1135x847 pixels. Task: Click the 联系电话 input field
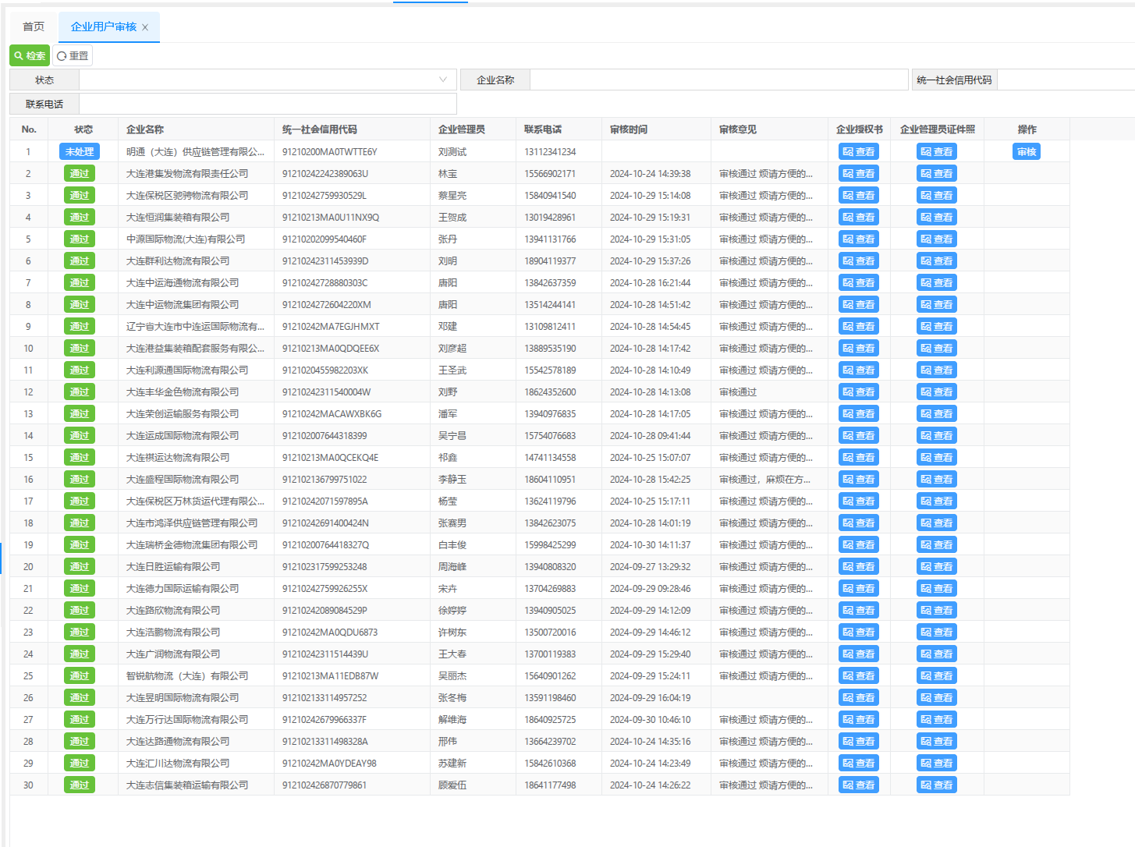pos(268,104)
